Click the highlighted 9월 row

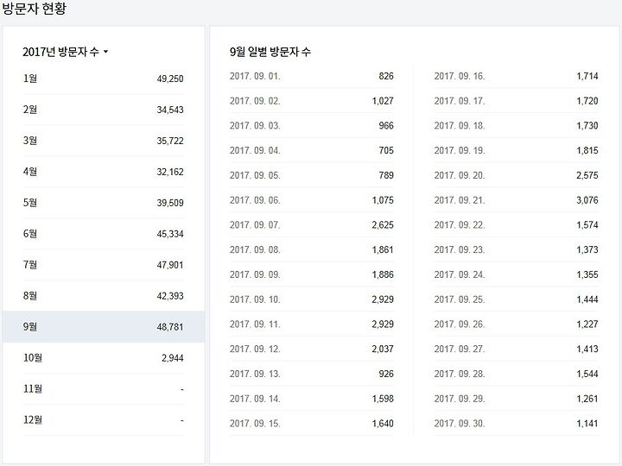click(103, 327)
